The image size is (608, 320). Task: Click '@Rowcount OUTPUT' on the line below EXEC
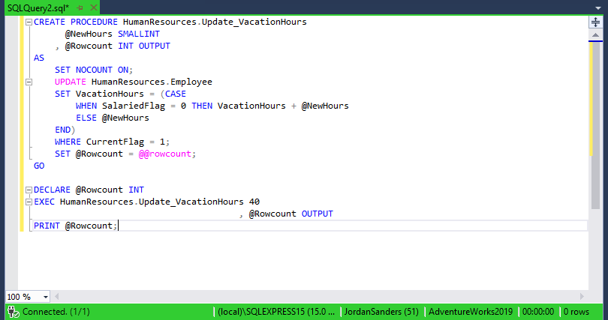pyautogui.click(x=290, y=214)
